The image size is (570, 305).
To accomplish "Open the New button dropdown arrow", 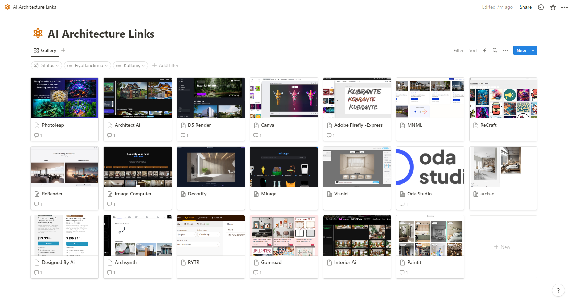I will point(533,50).
